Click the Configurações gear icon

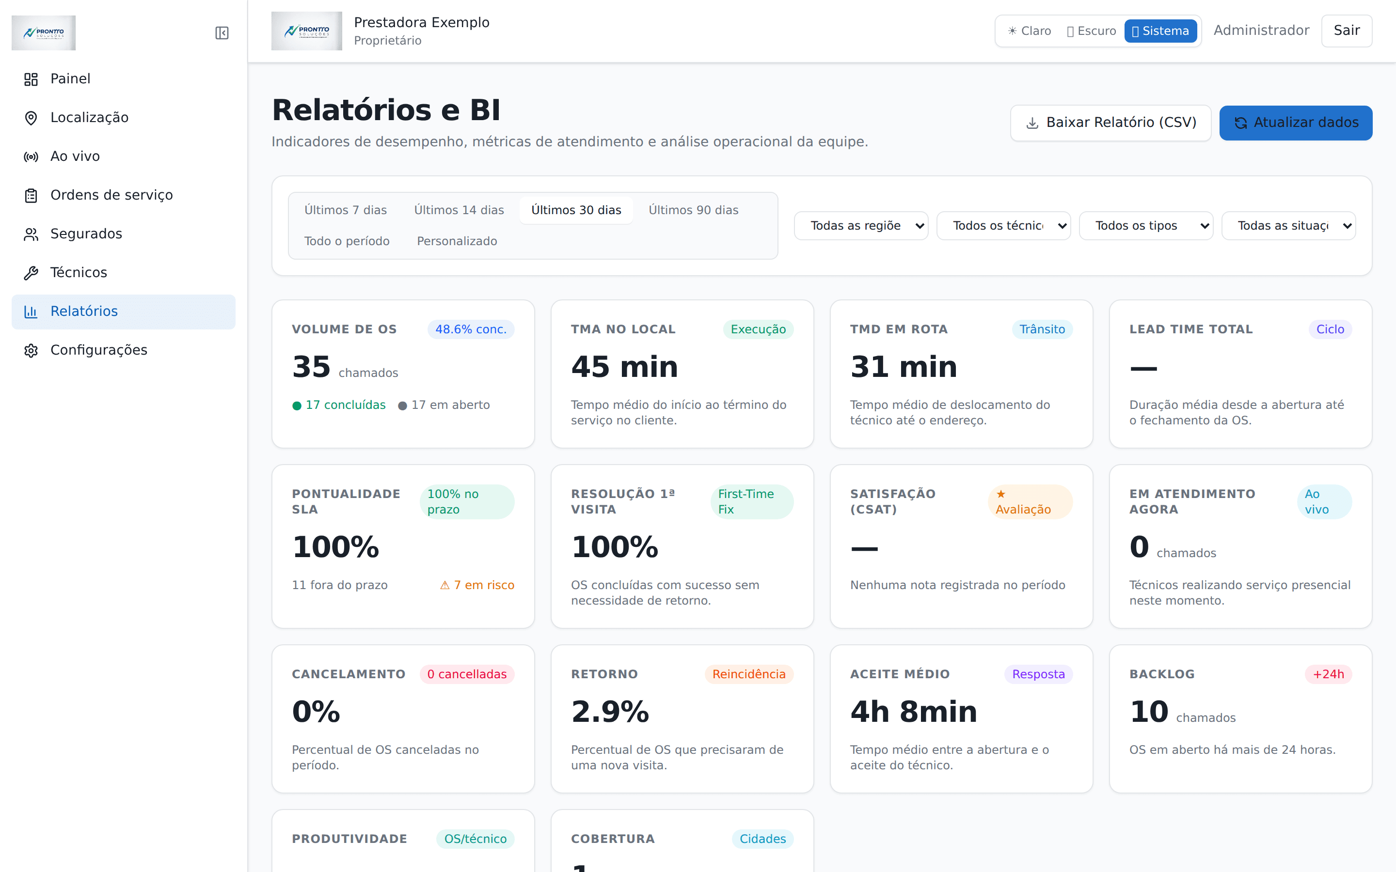pyautogui.click(x=31, y=350)
